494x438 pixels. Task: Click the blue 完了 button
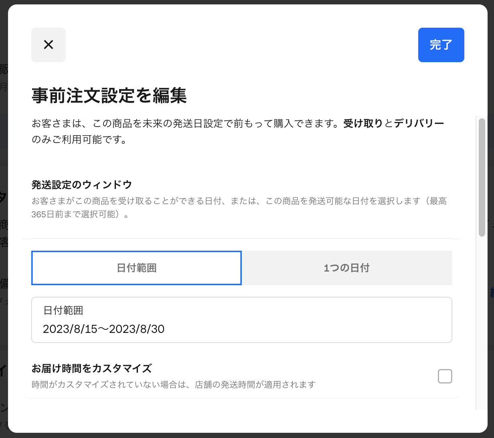click(441, 45)
